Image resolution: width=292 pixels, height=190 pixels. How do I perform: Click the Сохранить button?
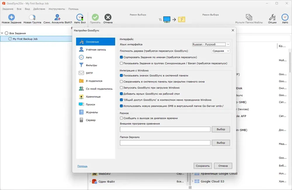(x=203, y=166)
